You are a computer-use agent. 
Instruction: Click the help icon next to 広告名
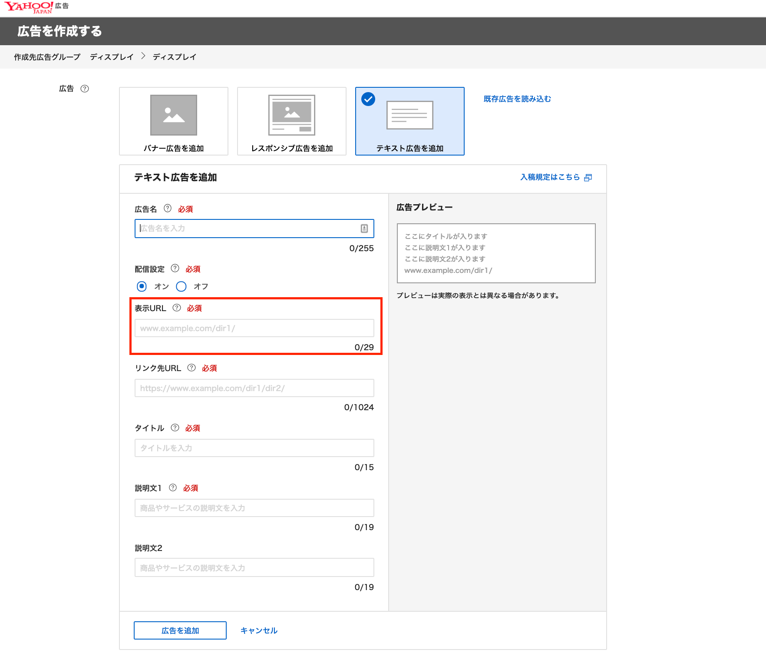(168, 208)
